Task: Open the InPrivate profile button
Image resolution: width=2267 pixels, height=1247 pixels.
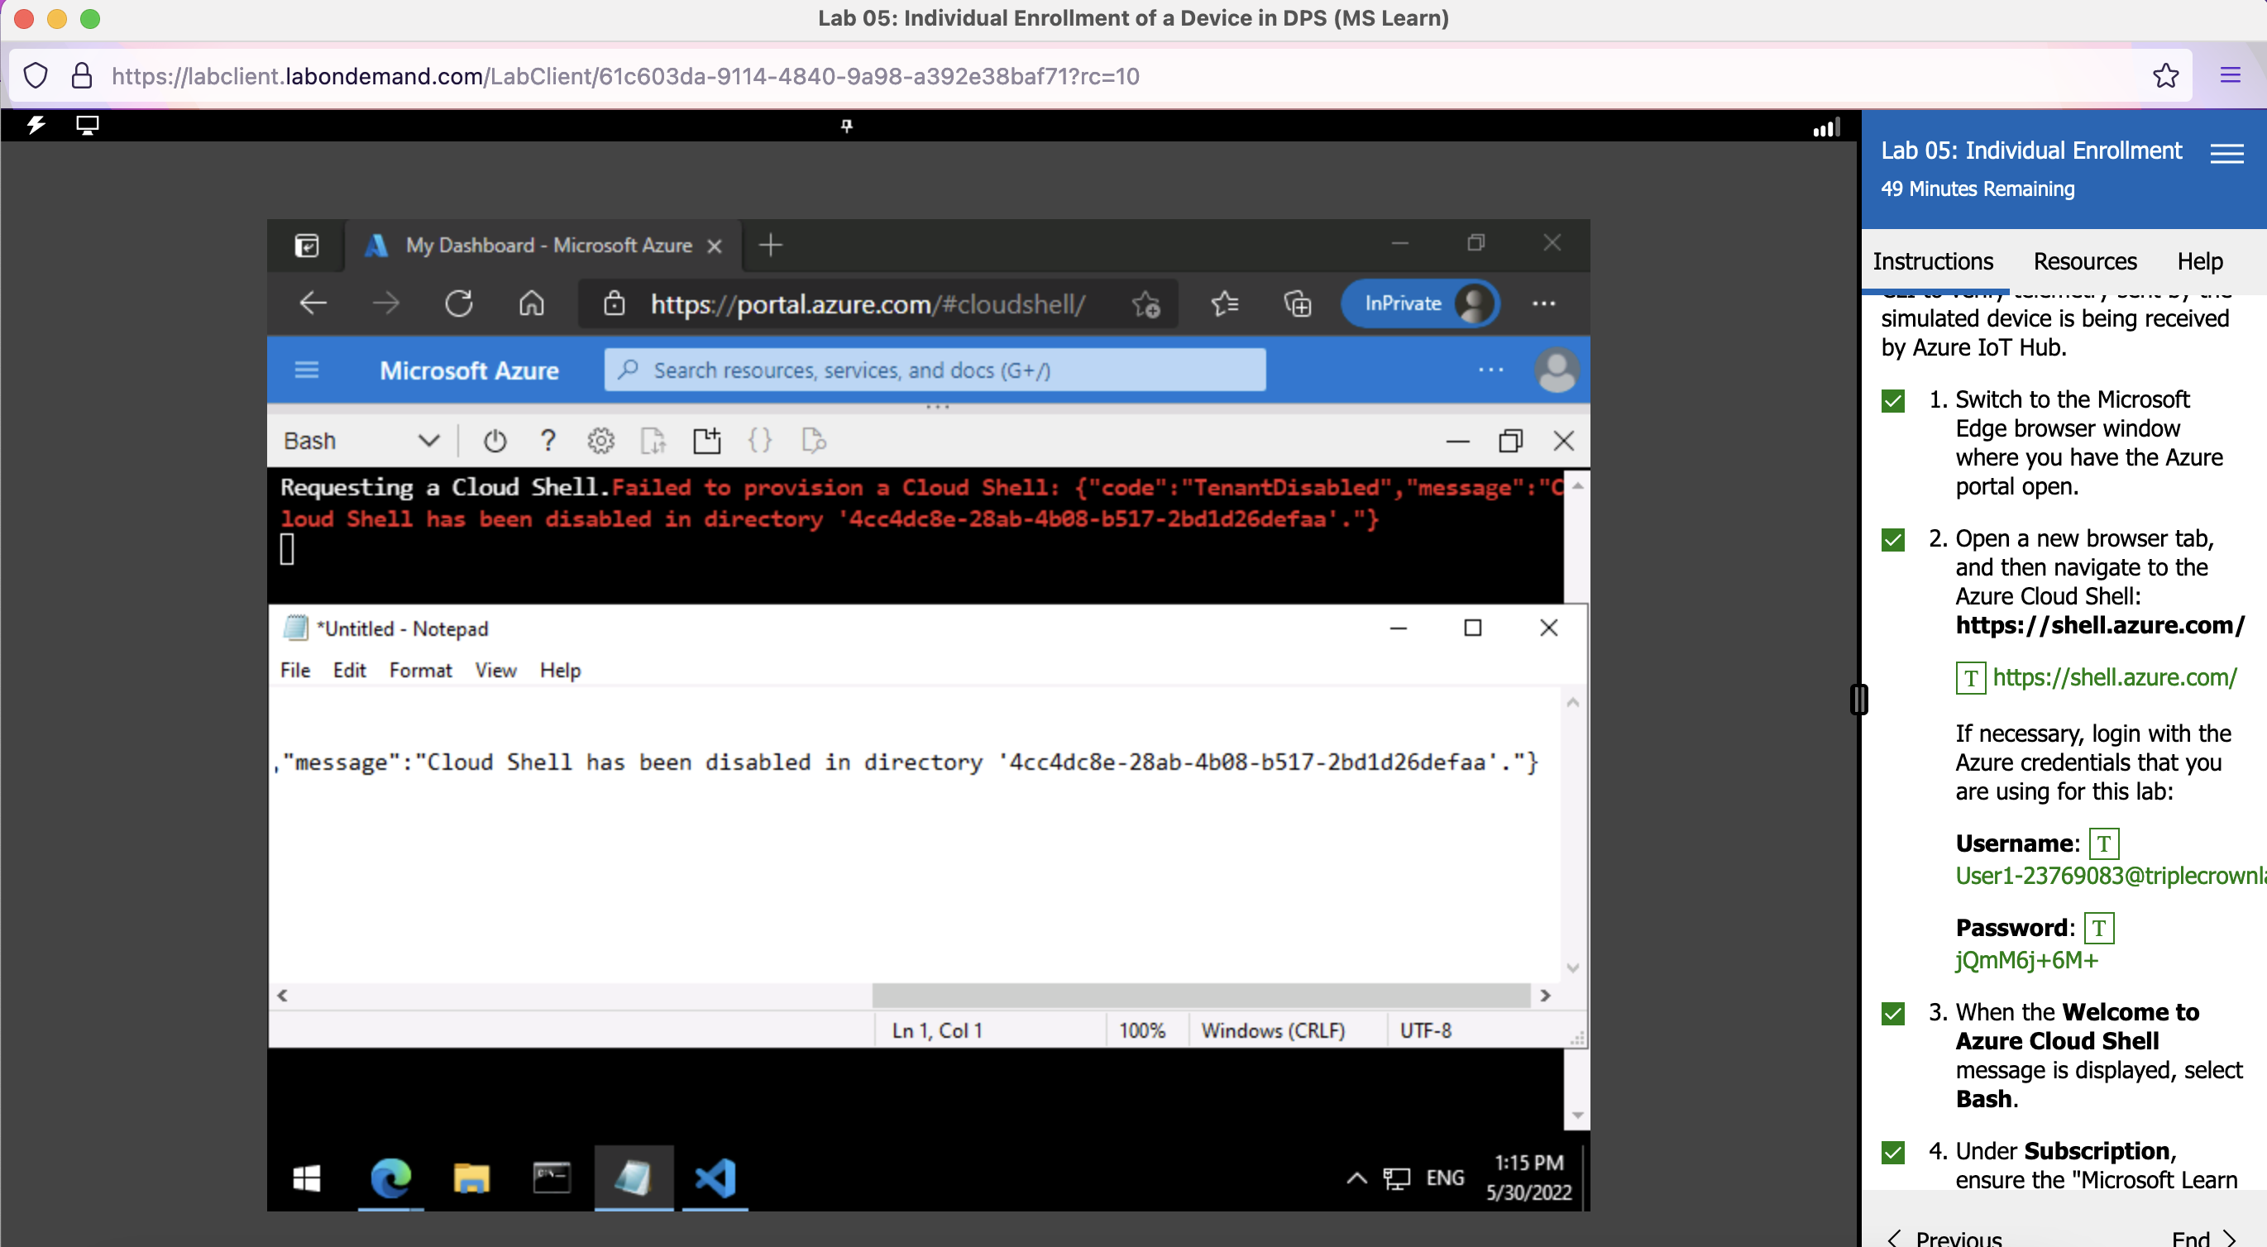Action: tap(1420, 303)
